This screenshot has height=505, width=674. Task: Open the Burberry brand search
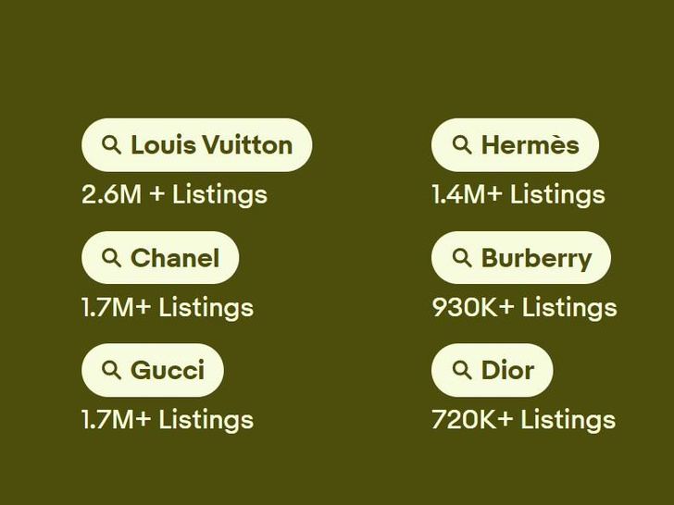tap(535, 258)
